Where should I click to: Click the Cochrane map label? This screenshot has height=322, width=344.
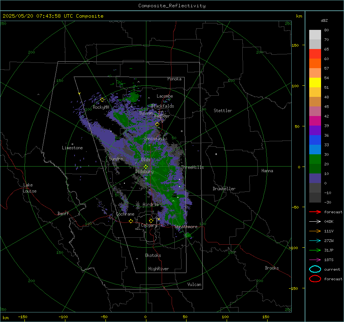[125, 214]
